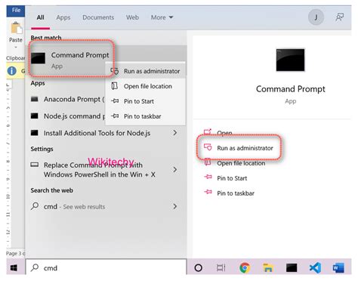Image resolution: width=358 pixels, height=281 pixels.
Task: Switch to the Apps search tab
Action: point(63,17)
